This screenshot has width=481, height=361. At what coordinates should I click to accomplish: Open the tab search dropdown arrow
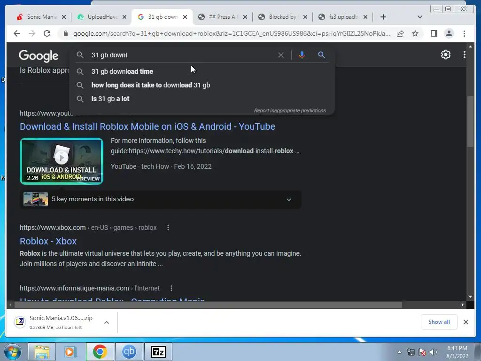coord(420,17)
